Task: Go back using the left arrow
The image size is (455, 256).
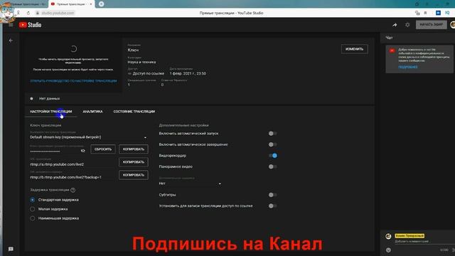Action: pos(11,41)
